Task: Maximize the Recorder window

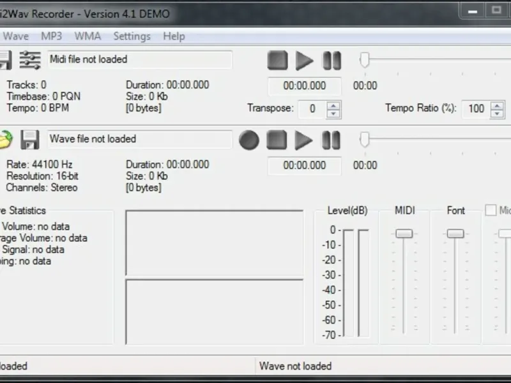Action: click(496, 10)
